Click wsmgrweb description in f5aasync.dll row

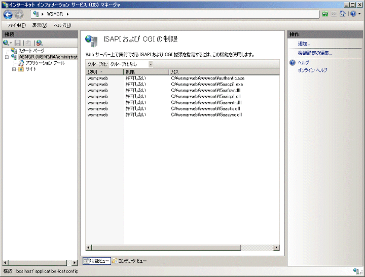tap(97, 115)
